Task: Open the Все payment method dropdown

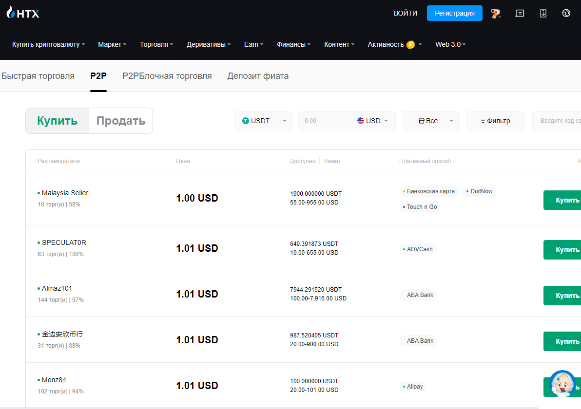Action: point(430,121)
